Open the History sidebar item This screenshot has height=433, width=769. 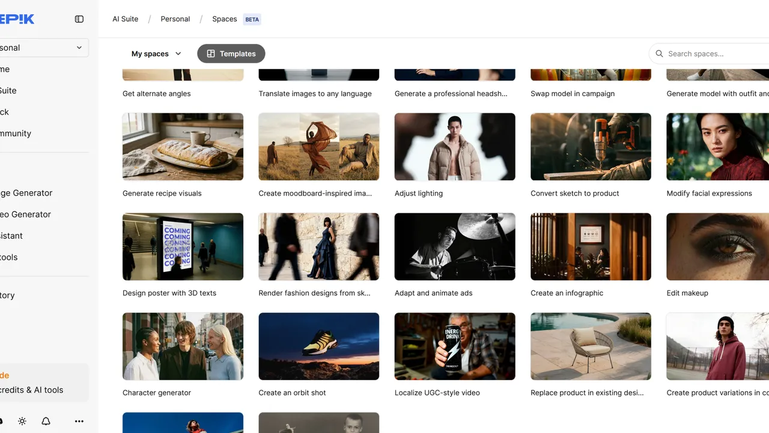click(x=7, y=295)
